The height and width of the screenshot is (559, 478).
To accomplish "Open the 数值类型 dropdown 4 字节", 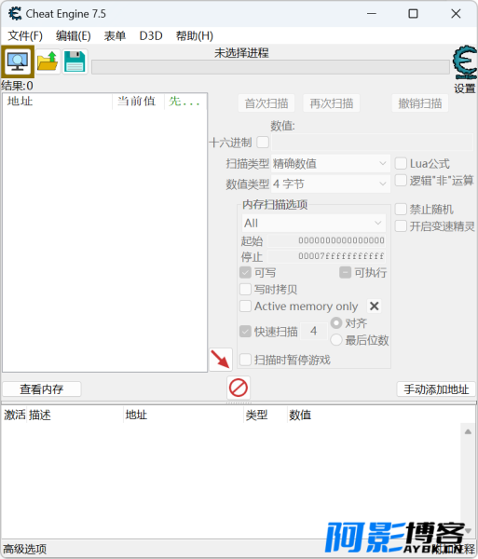I will tap(331, 184).
